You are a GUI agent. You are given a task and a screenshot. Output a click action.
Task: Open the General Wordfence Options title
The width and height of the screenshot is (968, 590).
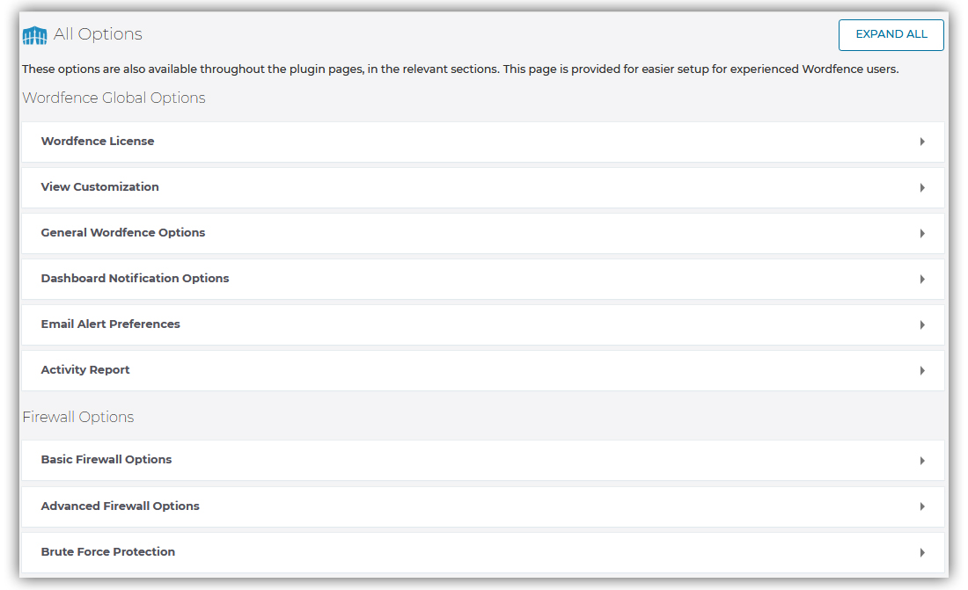point(123,233)
